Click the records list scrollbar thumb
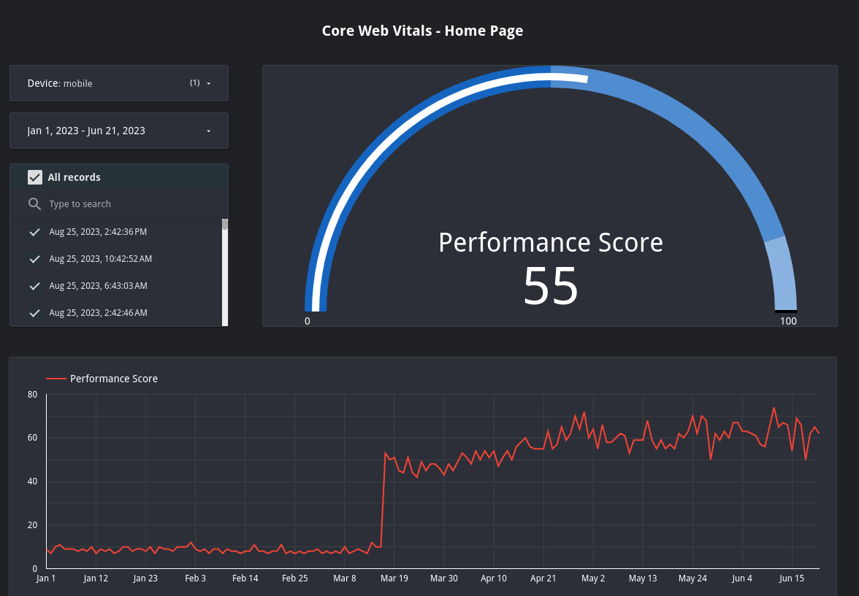 tap(225, 225)
